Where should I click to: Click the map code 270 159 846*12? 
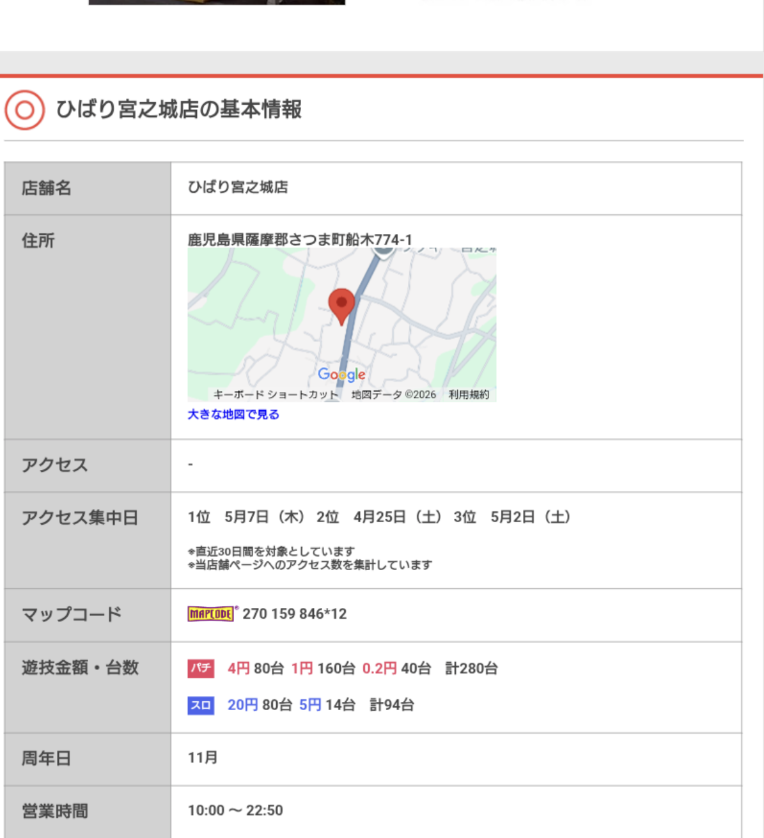tap(294, 614)
